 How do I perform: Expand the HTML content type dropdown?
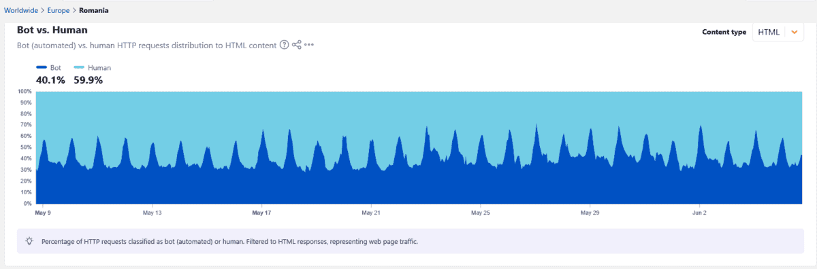click(778, 32)
